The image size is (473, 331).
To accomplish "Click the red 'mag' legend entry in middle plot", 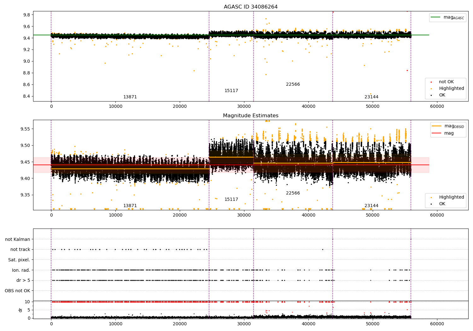I will tap(443, 133).
